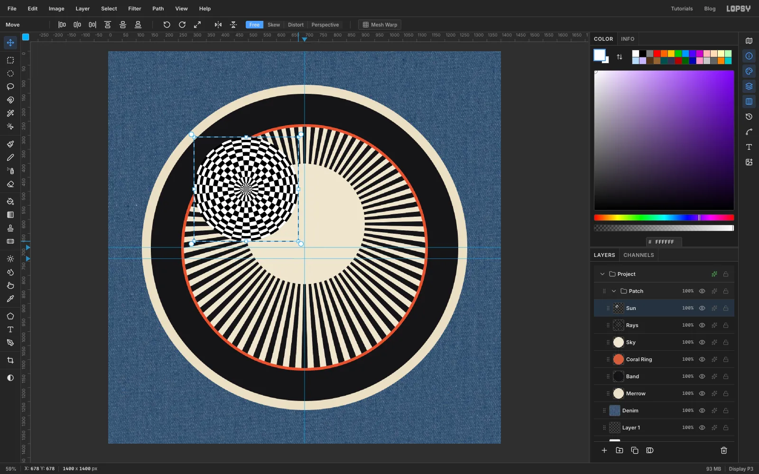
Task: Select the Magic Wand tool
Action: tap(10, 113)
